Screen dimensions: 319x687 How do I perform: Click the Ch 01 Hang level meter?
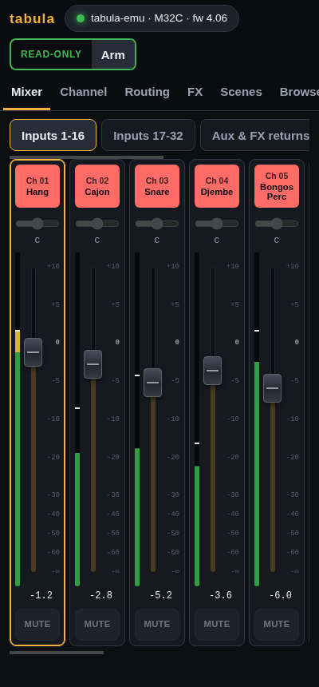[x=18, y=419]
